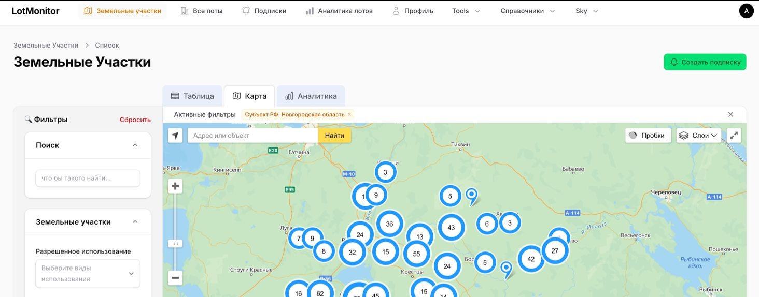Open Профиль page
Screen dimensions: 759x297
(413, 11)
